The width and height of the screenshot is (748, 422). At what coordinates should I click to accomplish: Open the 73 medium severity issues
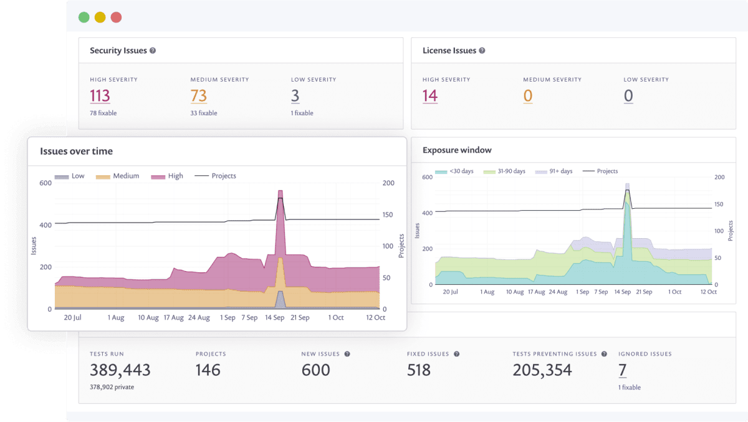199,96
